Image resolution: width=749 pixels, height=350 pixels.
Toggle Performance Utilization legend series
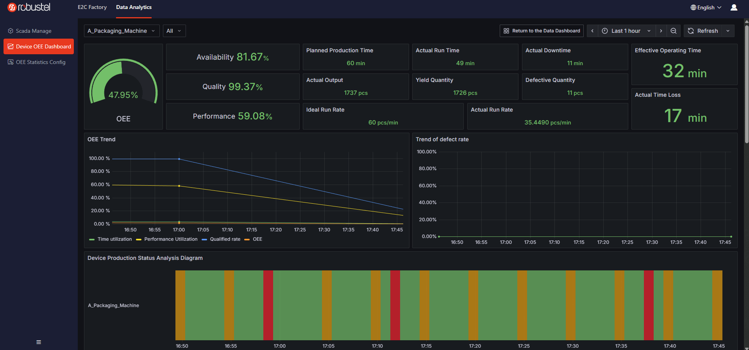(x=167, y=239)
